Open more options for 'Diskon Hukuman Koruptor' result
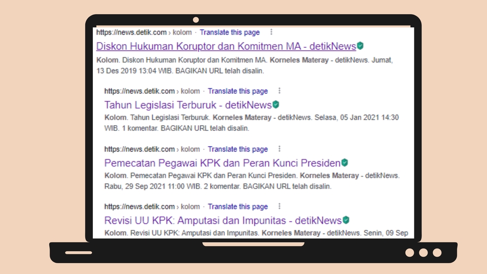 pos(271,32)
